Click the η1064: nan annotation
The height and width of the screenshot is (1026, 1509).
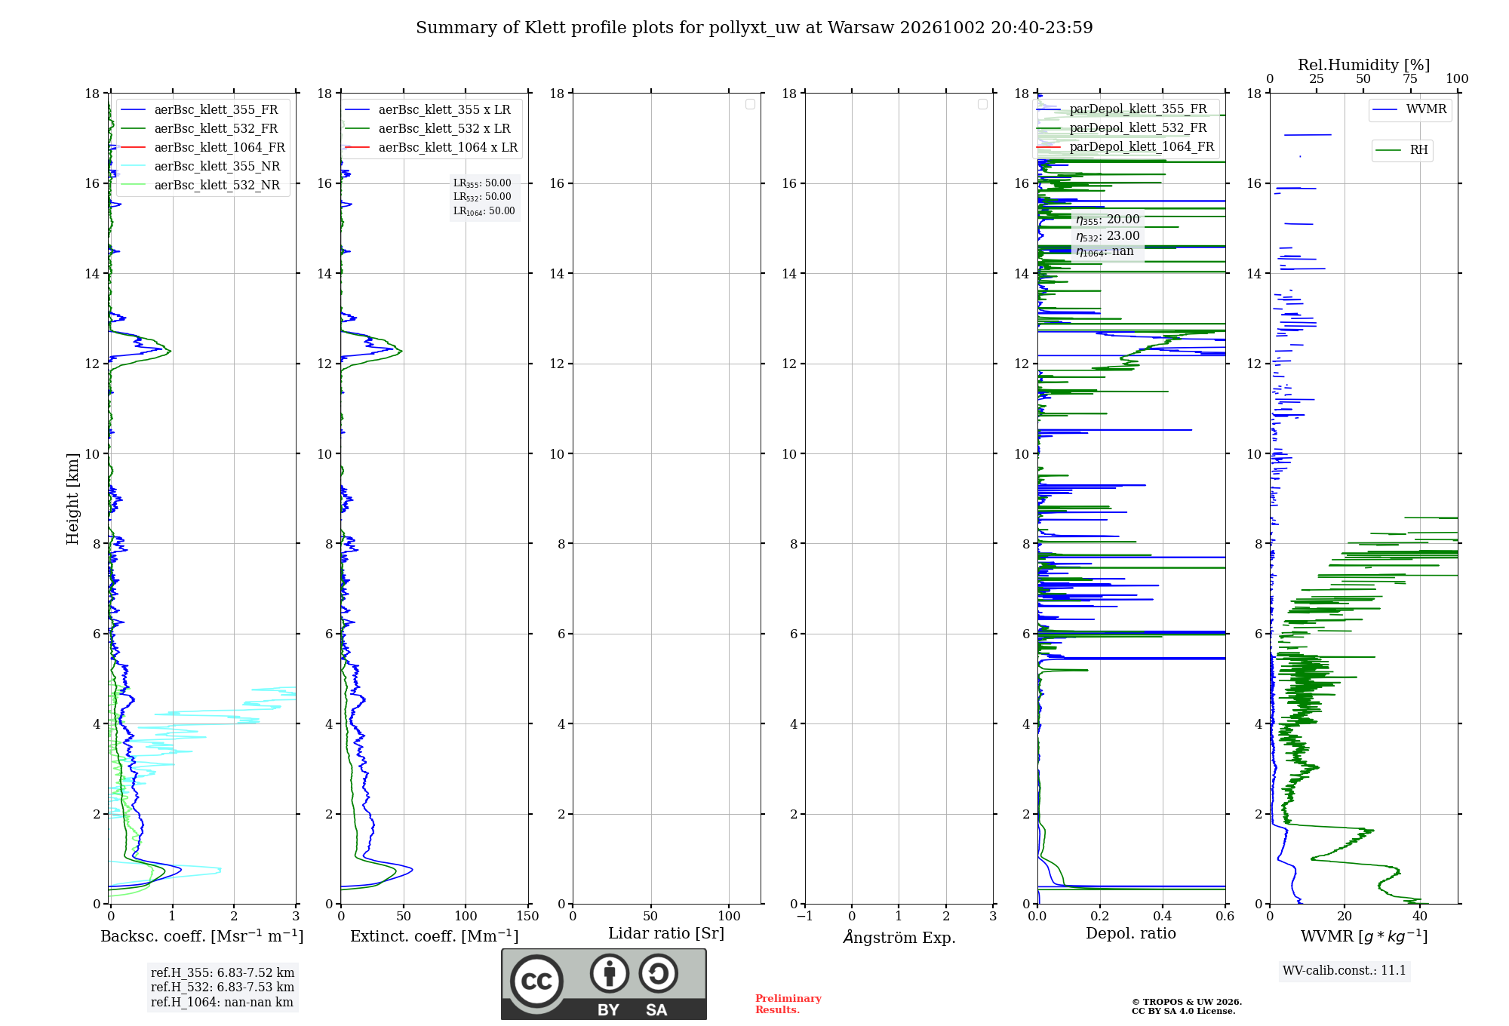[x=1105, y=251]
